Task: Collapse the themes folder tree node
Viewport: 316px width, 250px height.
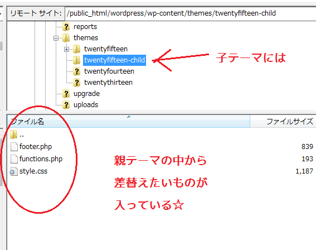Action: (x=56, y=38)
